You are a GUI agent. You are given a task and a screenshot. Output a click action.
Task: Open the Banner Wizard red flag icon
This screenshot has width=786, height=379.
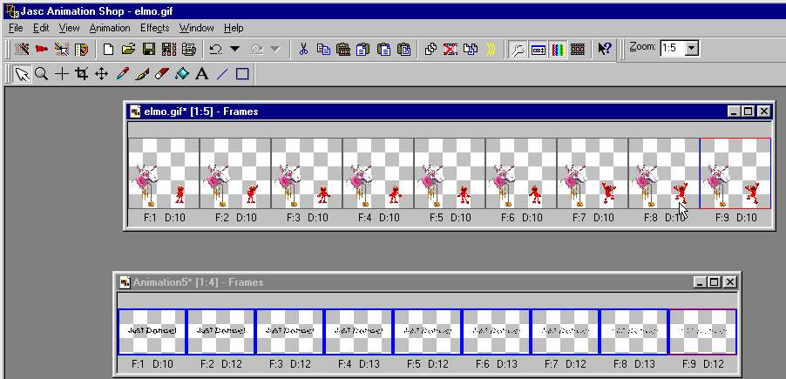tap(42, 49)
